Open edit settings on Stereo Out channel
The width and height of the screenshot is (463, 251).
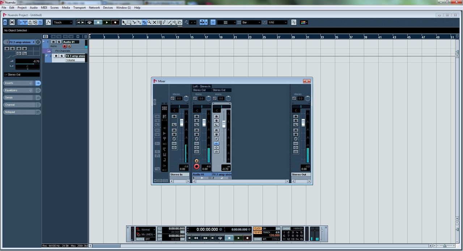pyautogui.click(x=296, y=139)
